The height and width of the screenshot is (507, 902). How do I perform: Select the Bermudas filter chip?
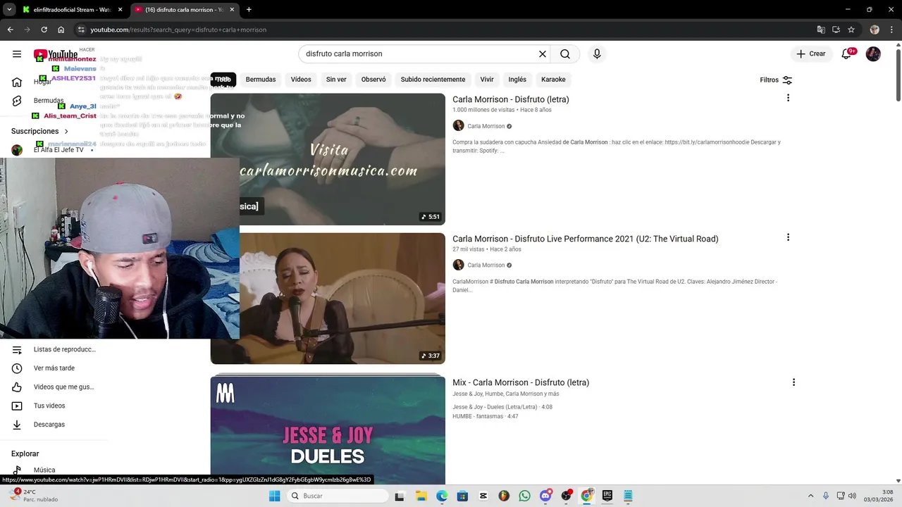261,80
